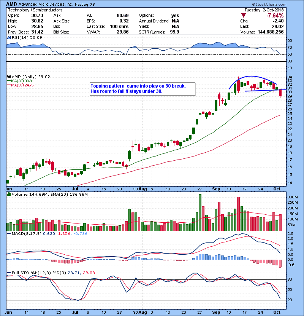This screenshot has height=316, width=304.
Task: Click the MACD signal value 1.356
Action: click(x=64, y=234)
